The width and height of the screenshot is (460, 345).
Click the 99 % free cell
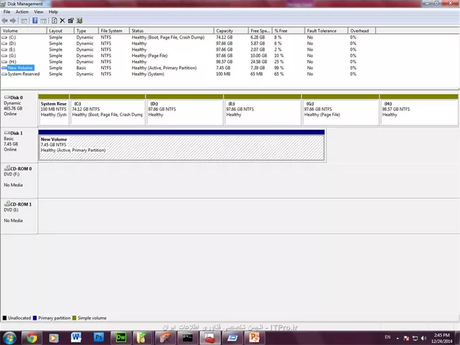click(x=279, y=68)
